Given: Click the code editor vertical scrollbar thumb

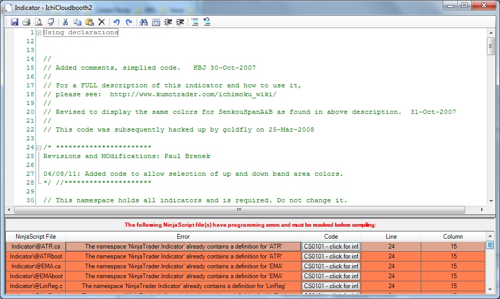Looking at the screenshot, I should [x=491, y=46].
